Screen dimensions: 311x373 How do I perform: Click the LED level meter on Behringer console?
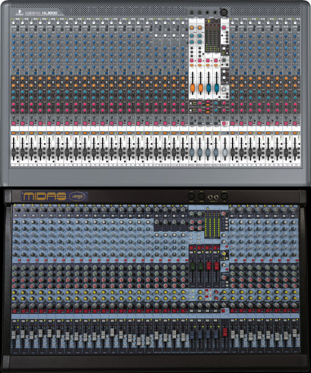(x=212, y=35)
